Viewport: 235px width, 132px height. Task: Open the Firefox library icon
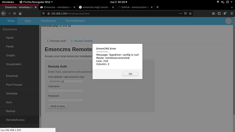(214, 14)
